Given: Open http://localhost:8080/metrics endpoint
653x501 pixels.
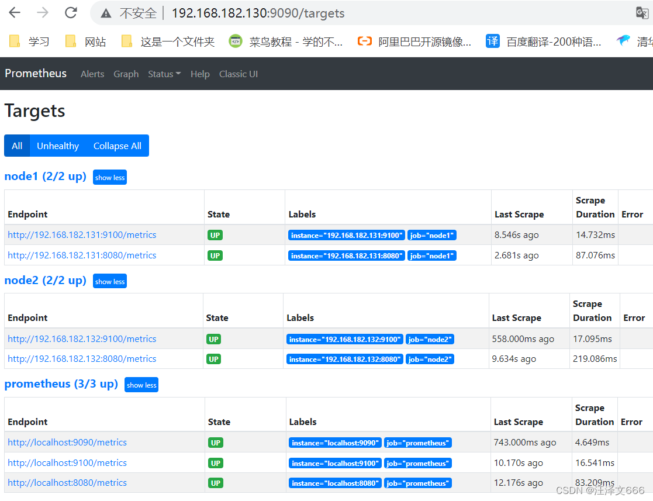Looking at the screenshot, I should 67,483.
